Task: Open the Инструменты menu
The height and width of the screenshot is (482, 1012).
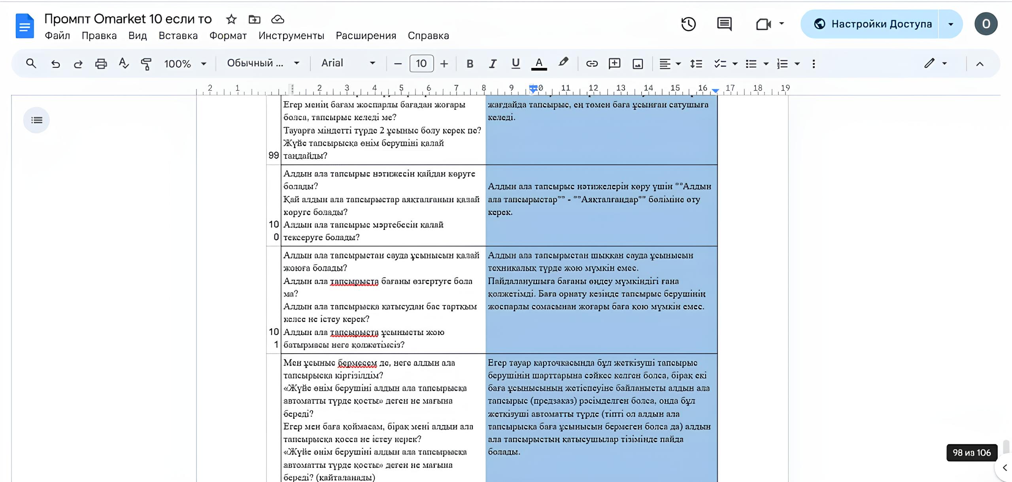Action: coord(291,36)
